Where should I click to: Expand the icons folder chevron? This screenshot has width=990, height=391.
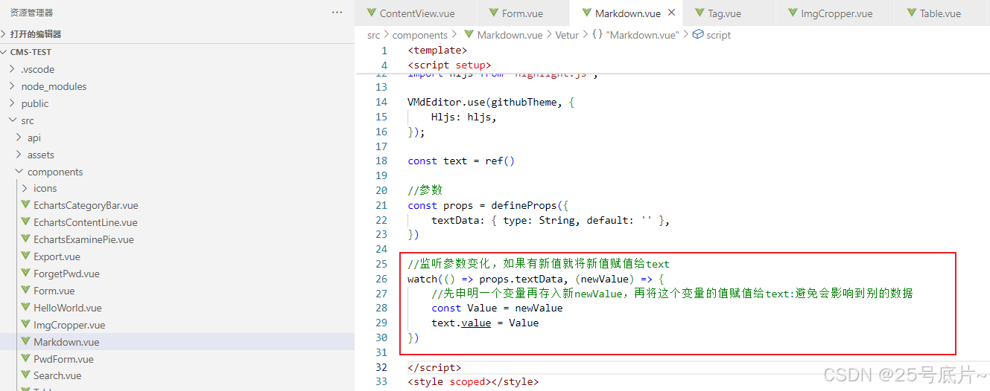[25, 188]
